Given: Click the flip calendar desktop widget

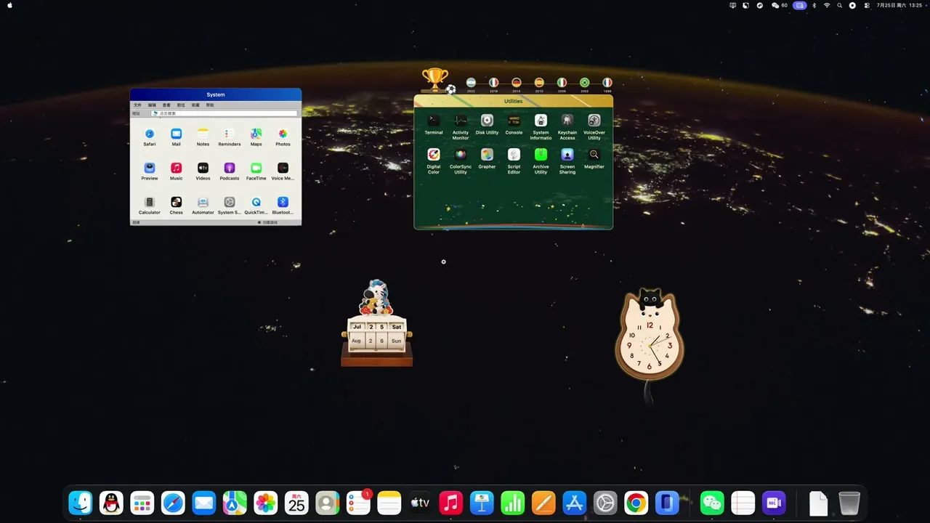Looking at the screenshot, I should coord(376,323).
